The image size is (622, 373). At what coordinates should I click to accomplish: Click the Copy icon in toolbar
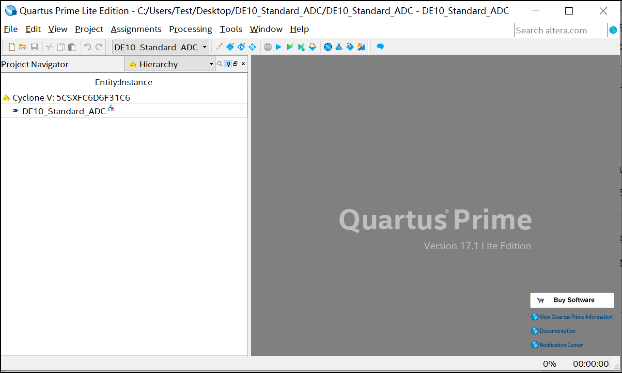coord(61,47)
